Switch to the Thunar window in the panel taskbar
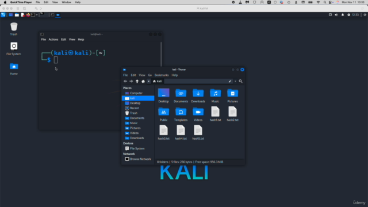Screen dimensions: 368x207 point(58,15)
